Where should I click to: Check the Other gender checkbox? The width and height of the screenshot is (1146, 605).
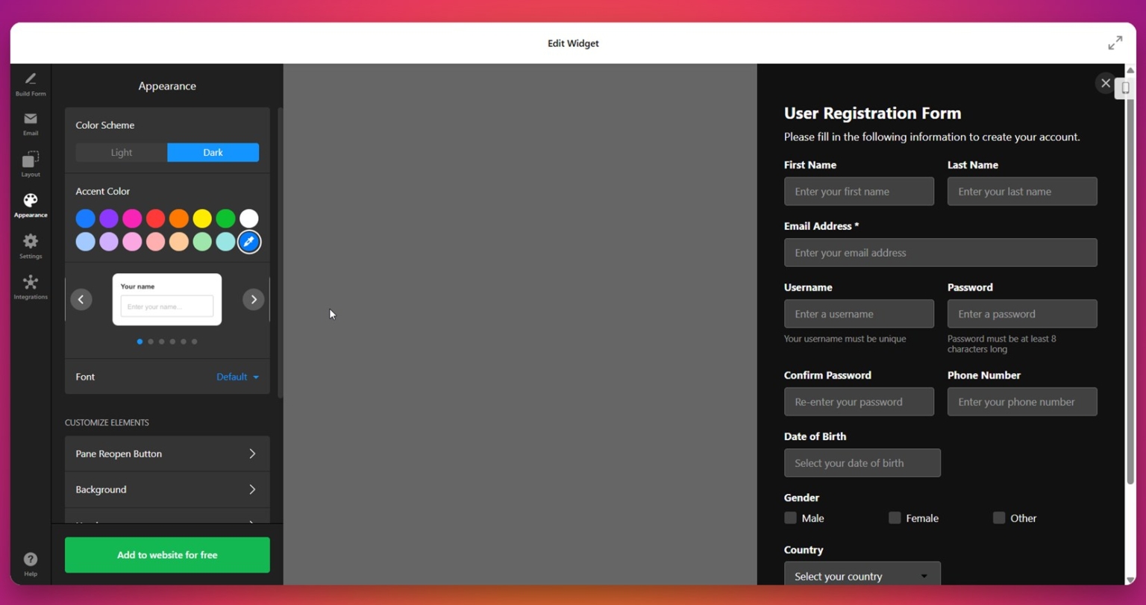pos(999,518)
